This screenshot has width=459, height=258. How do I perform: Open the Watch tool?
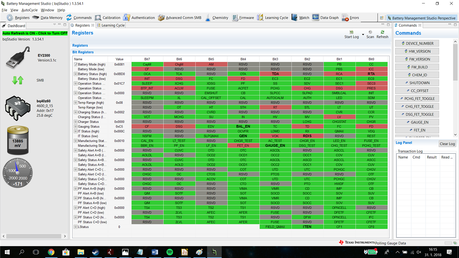[300, 18]
